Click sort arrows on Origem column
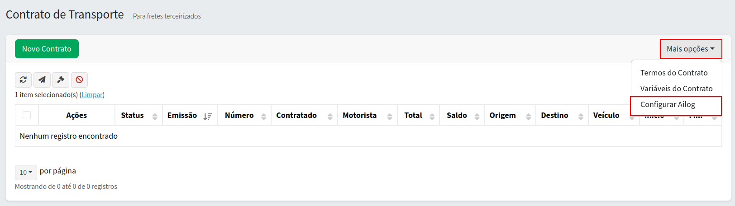735x206 pixels. [x=528, y=117]
